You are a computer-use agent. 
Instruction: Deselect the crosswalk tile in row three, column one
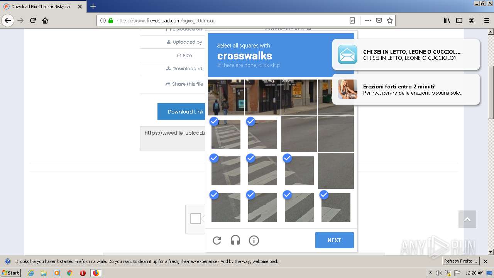[226, 171]
